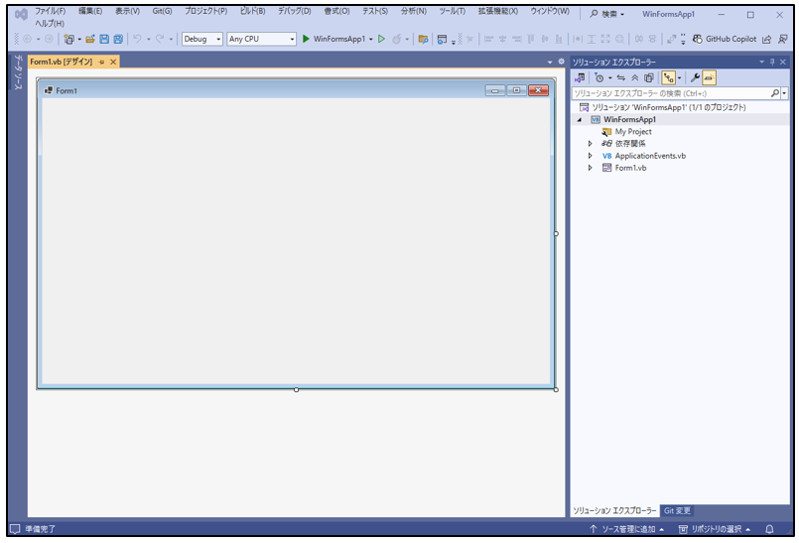Click ソース管理に追加 in status bar

click(x=627, y=529)
